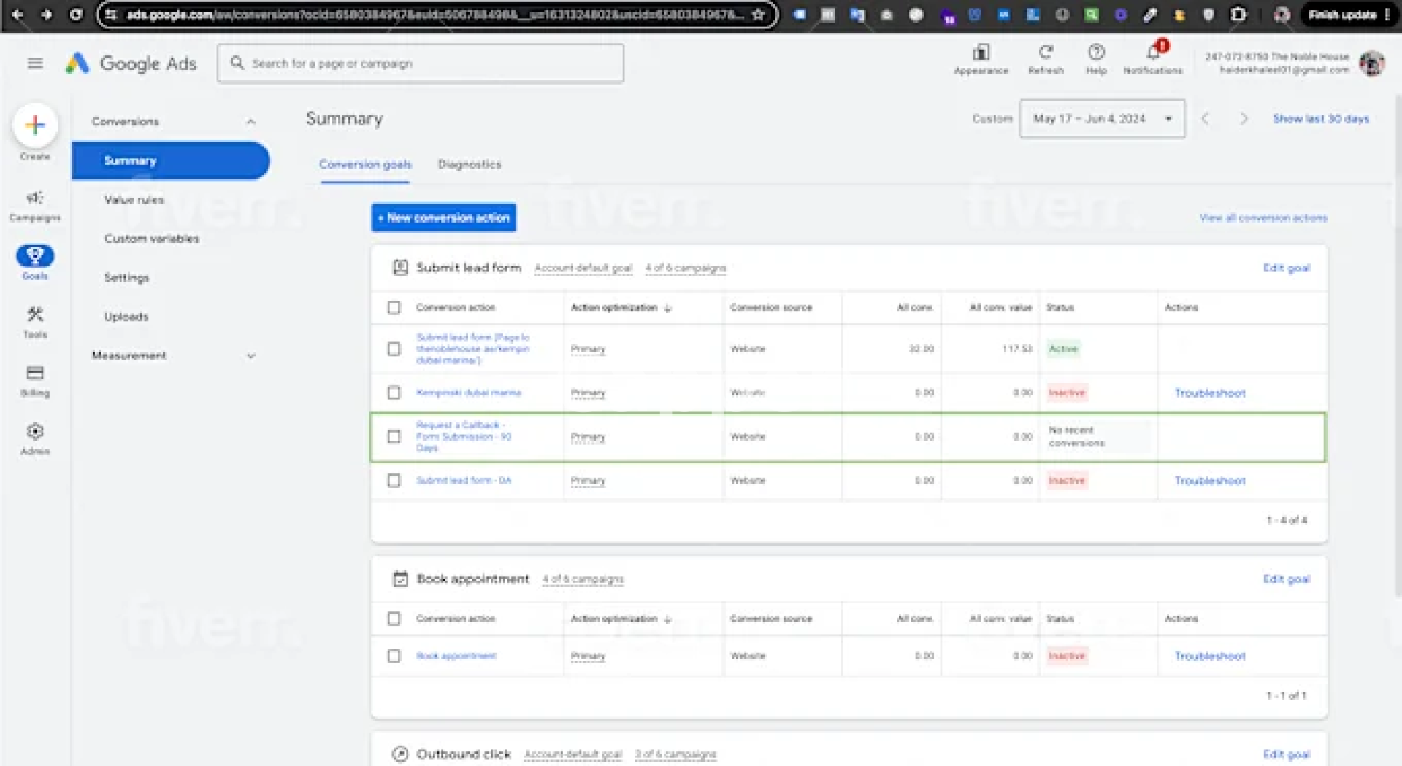Select Value rules in the sidebar menu
The image size is (1402, 766).
click(134, 200)
